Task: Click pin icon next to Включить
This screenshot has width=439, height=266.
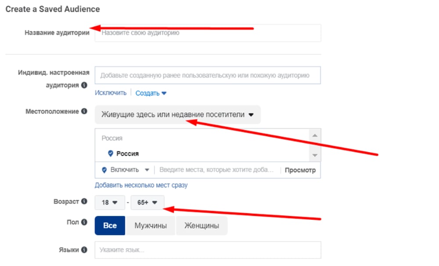Action: point(104,170)
